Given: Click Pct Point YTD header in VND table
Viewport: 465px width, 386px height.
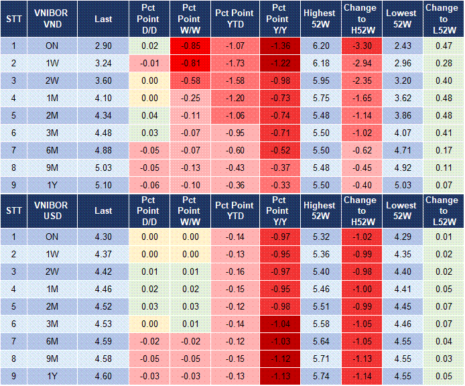Looking at the screenshot, I should (235, 19).
